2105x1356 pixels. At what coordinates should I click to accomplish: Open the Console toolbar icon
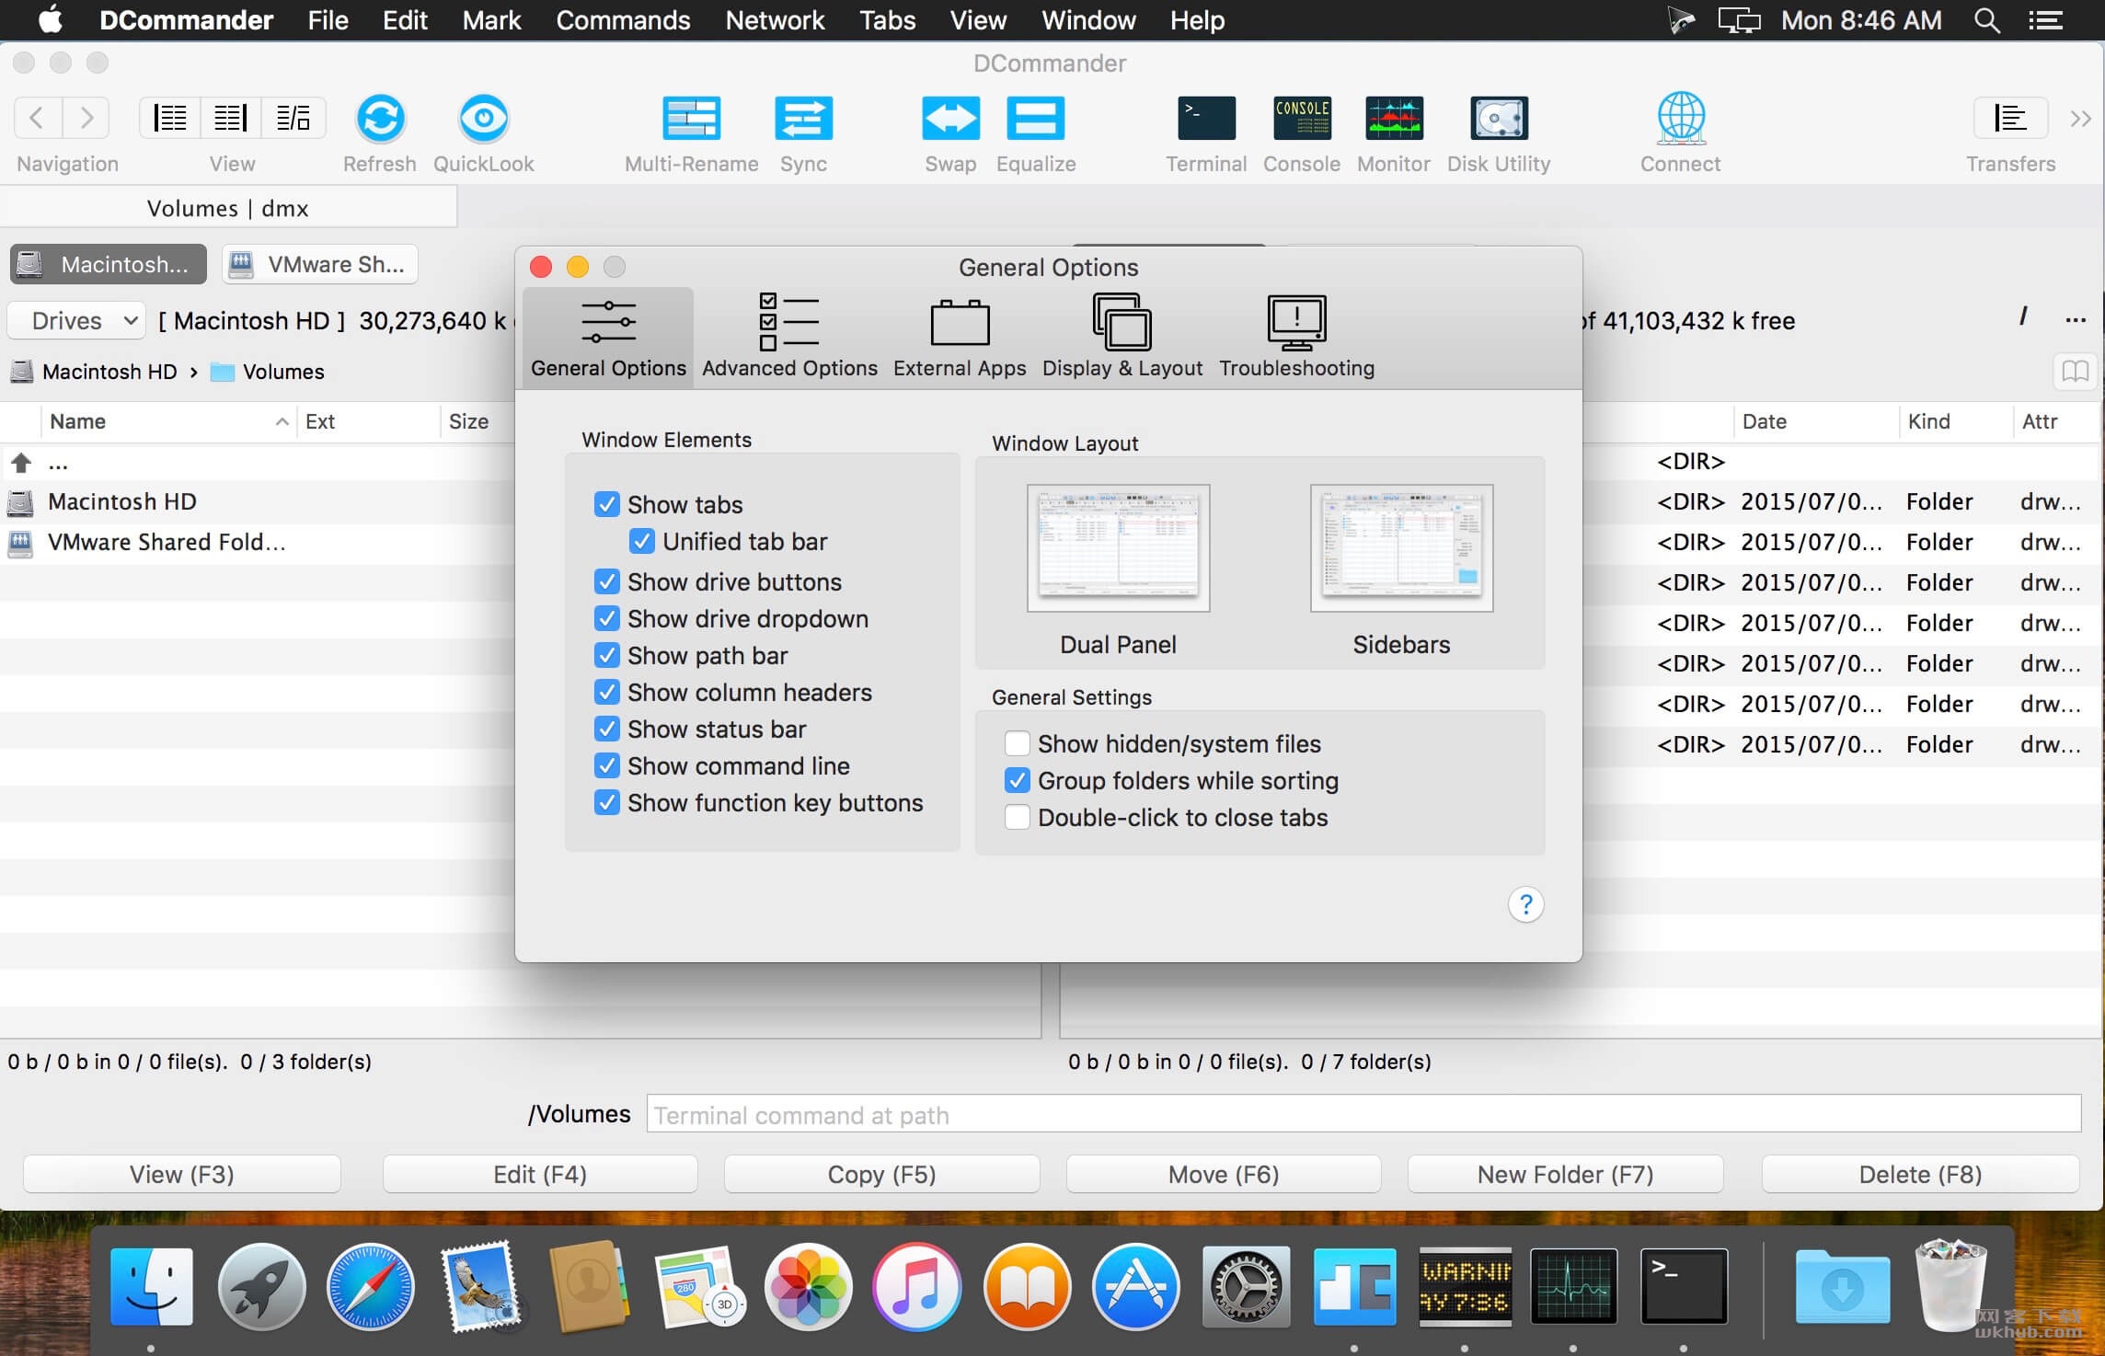[1301, 119]
